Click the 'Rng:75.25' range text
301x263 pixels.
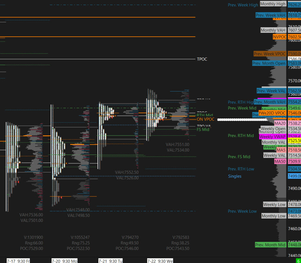[x=81, y=243]
